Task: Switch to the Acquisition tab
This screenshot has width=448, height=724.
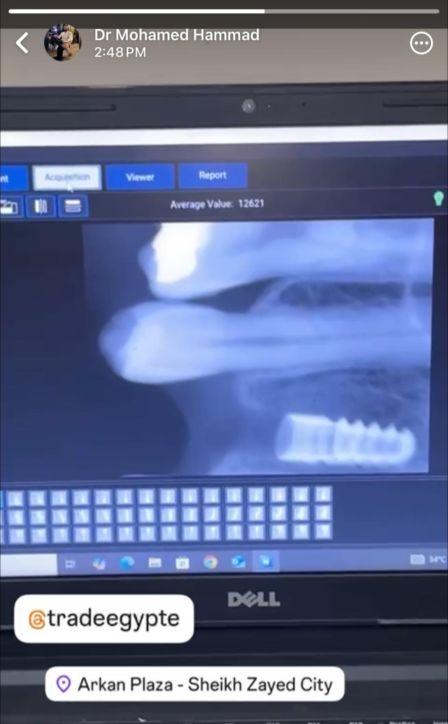Action: point(67,177)
